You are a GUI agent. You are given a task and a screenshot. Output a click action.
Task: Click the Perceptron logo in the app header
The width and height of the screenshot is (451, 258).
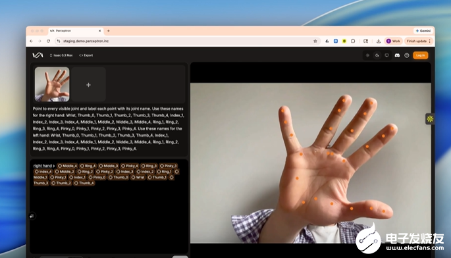point(38,55)
